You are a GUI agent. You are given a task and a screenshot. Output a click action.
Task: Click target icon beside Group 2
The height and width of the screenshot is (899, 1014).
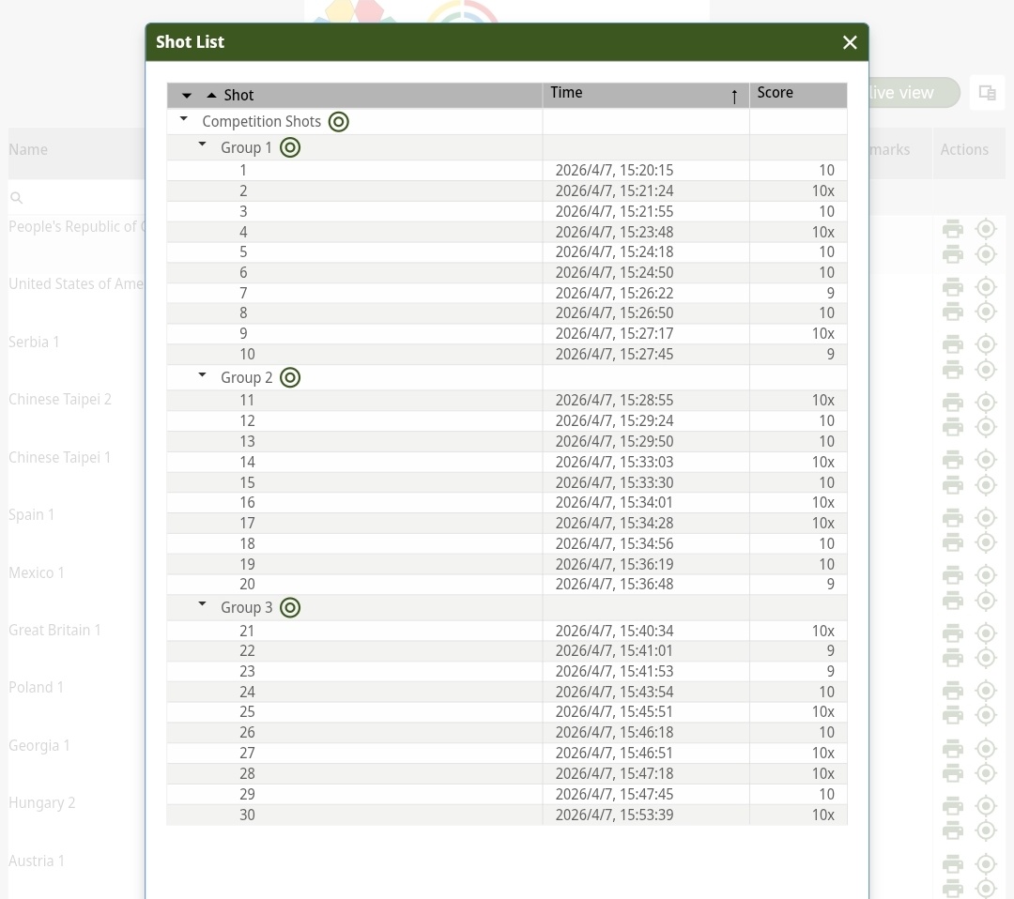click(290, 377)
